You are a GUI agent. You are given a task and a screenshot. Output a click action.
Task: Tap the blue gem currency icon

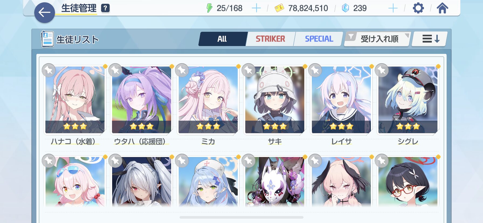coord(345,8)
